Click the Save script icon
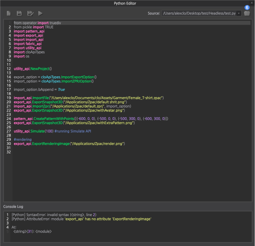255x246 pixels. point(19,13)
